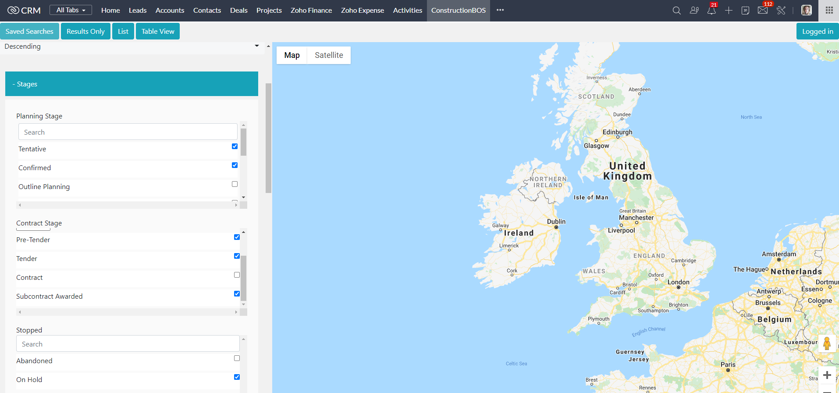Check the Abandoned checkbox

[237, 358]
